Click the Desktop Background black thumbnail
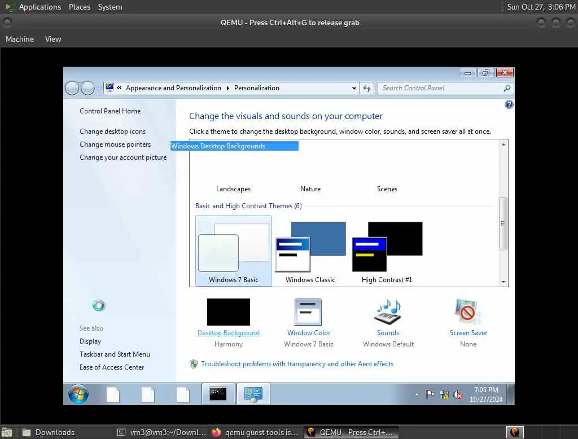Viewport: 578px width, 439px height. (x=229, y=312)
